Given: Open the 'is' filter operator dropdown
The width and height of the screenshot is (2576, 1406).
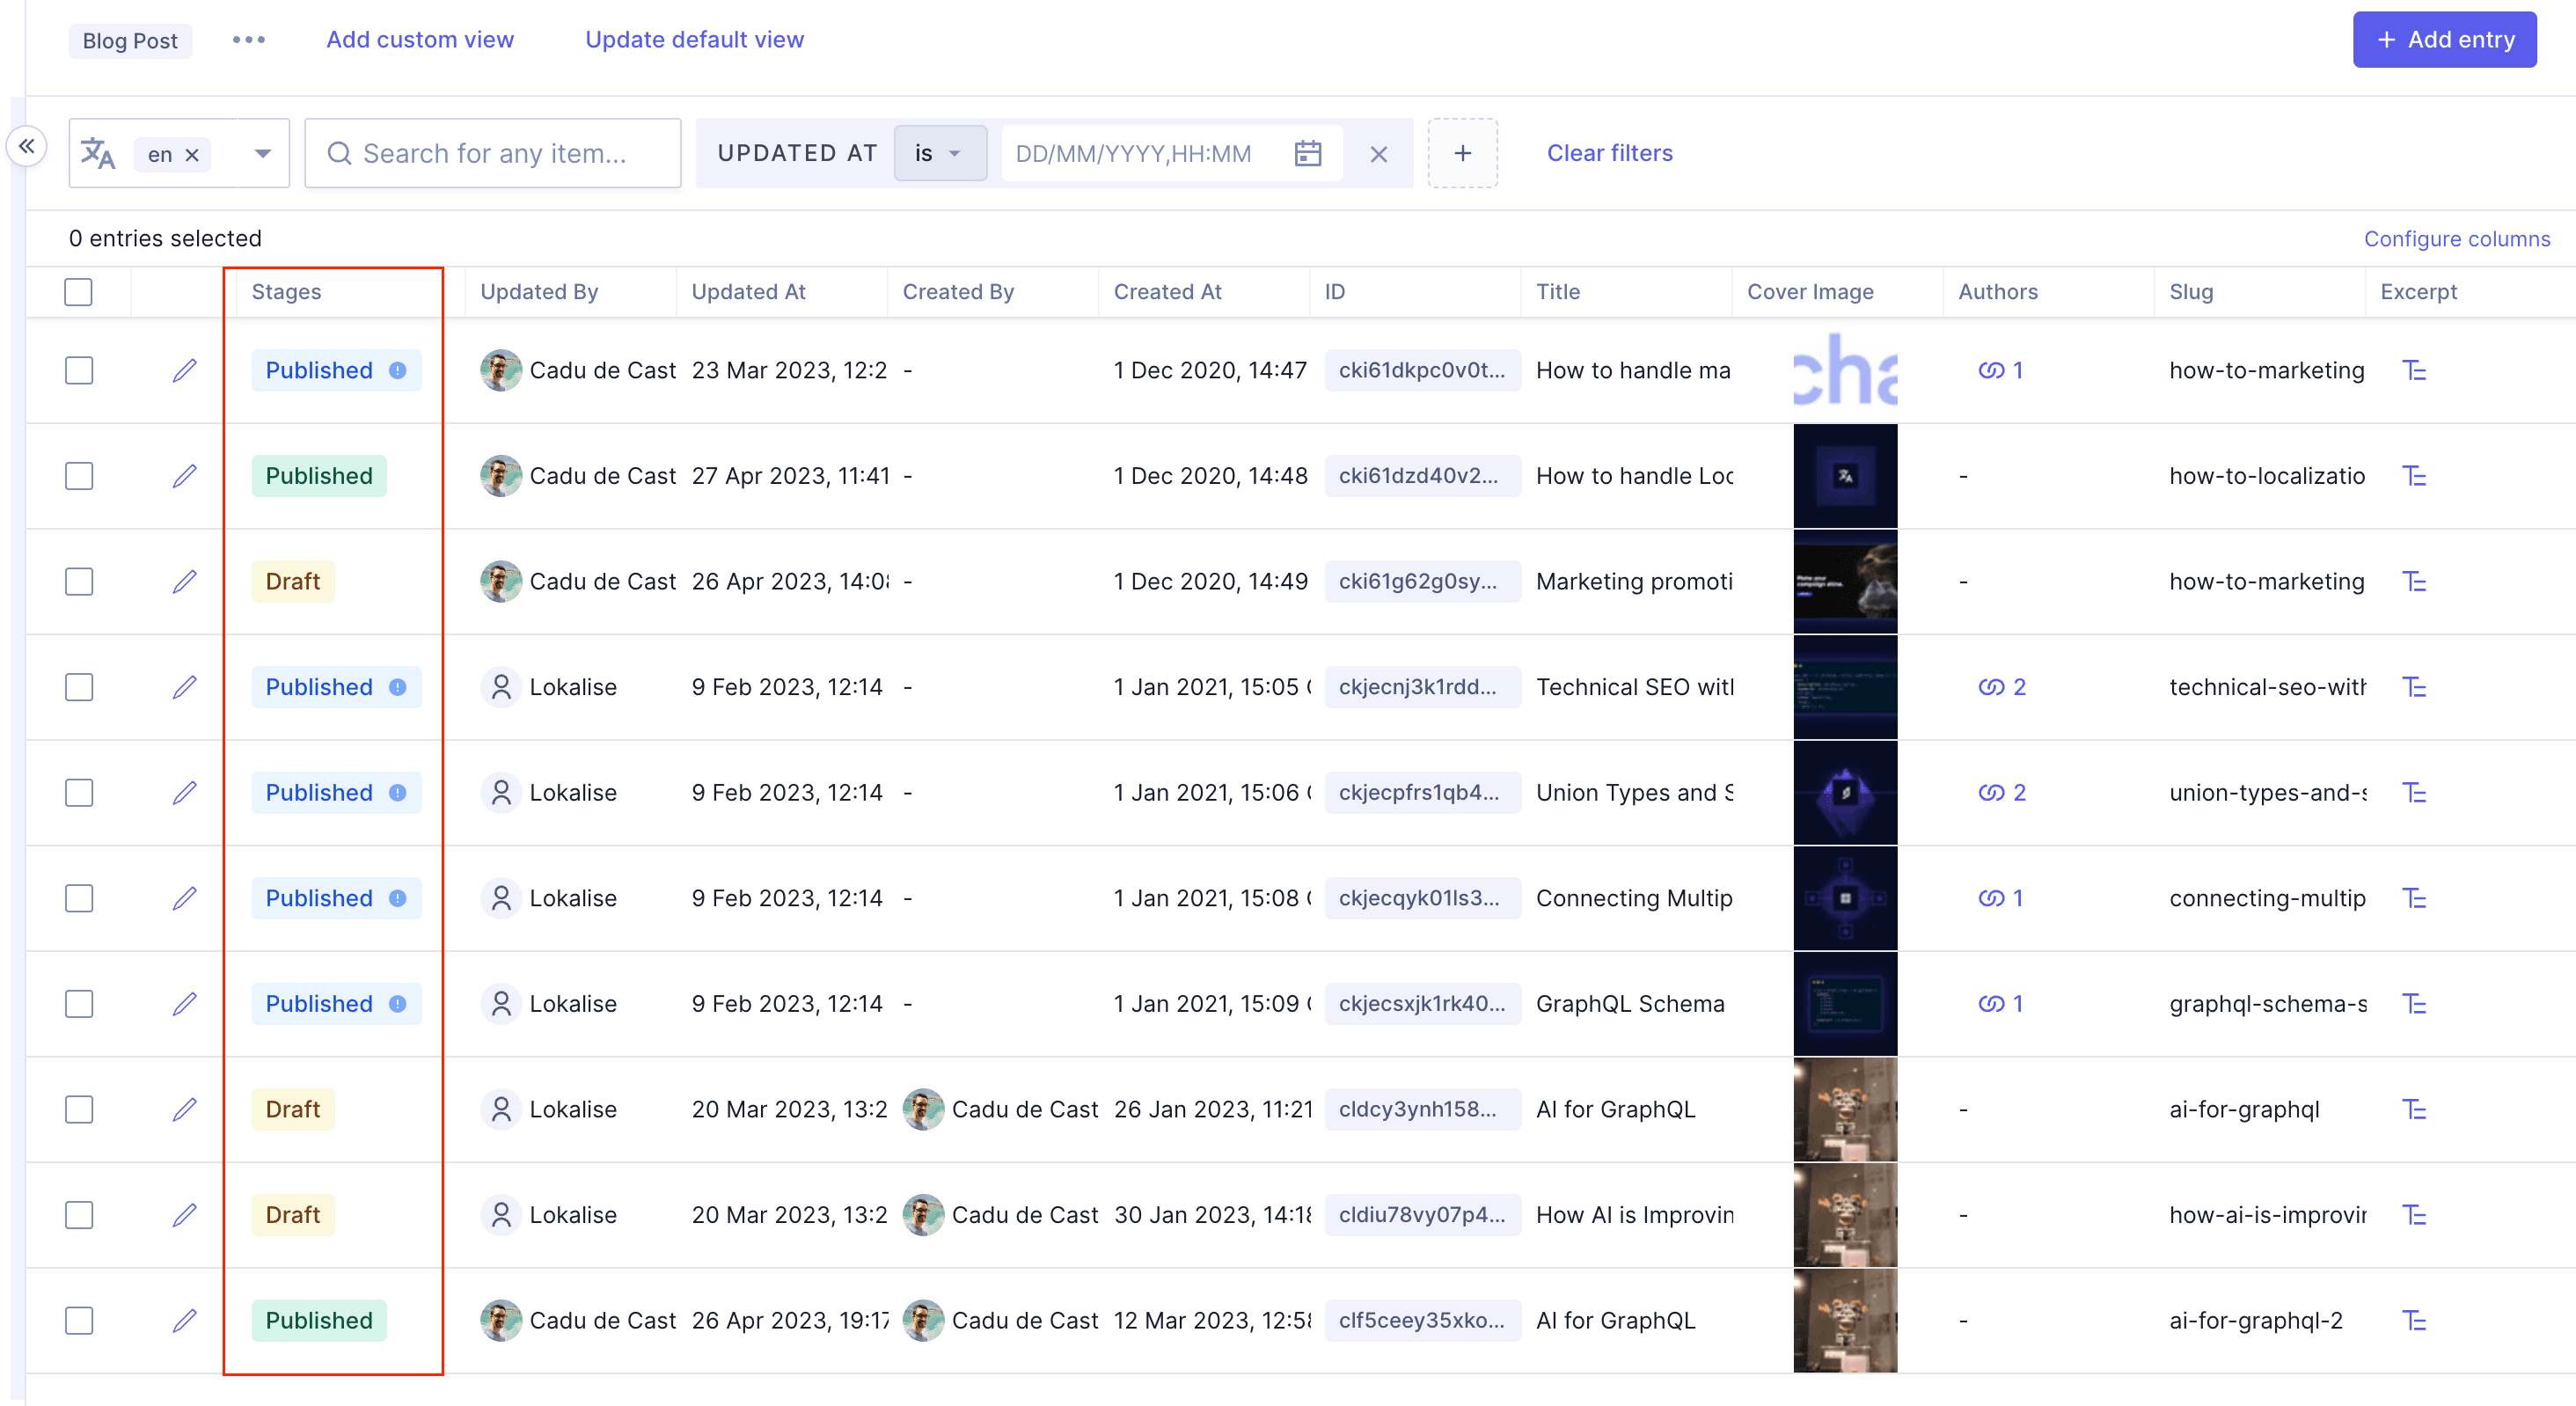Looking at the screenshot, I should [938, 153].
